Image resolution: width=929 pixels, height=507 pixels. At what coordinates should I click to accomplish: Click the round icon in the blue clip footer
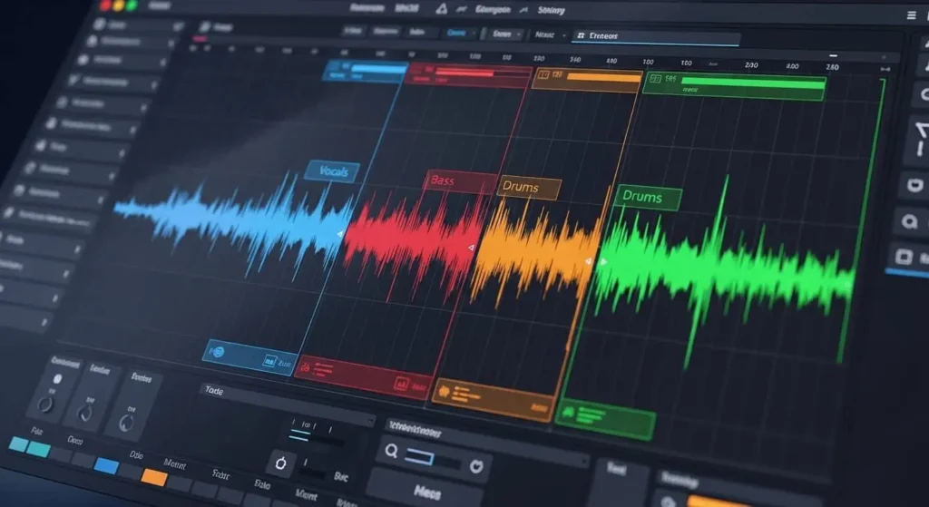point(217,352)
